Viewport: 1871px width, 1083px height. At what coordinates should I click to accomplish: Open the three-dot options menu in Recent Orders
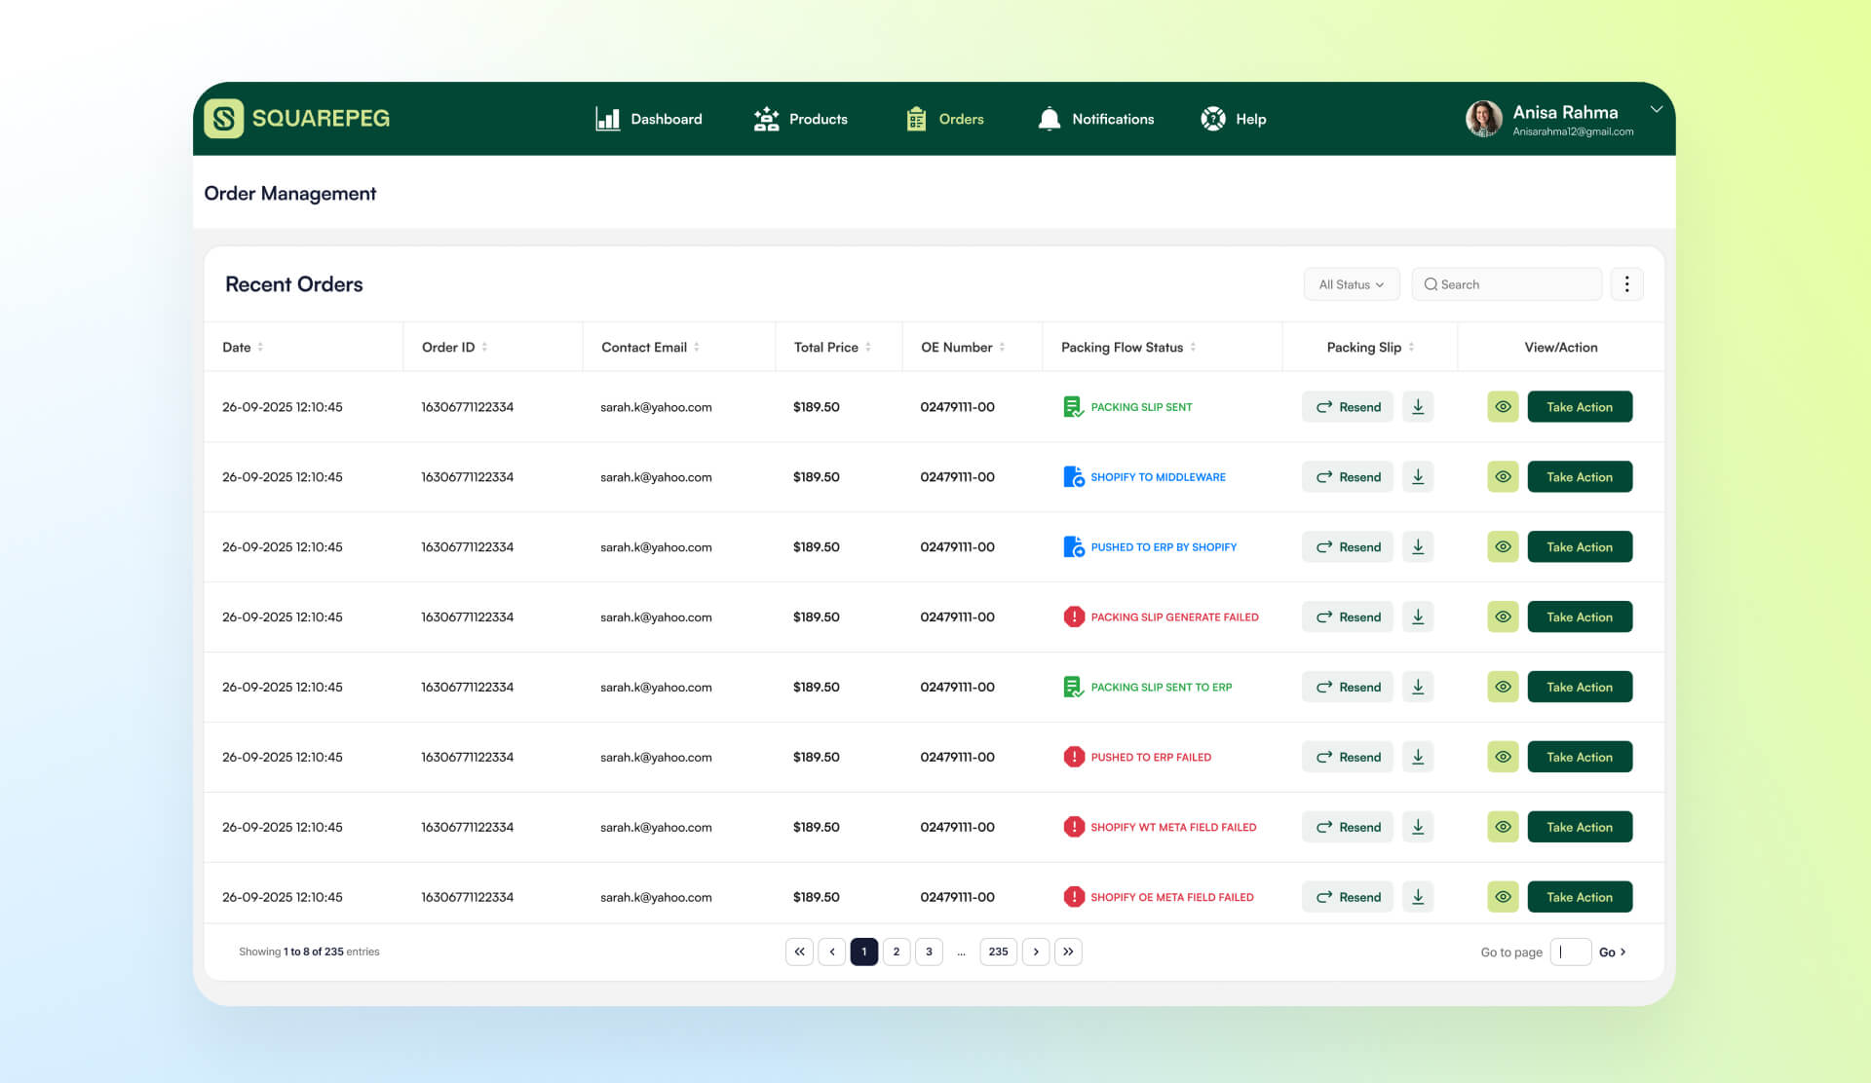[1626, 284]
